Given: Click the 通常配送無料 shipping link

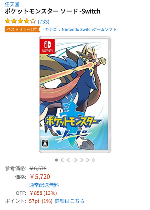Looking at the screenshot, I should pos(44,185).
